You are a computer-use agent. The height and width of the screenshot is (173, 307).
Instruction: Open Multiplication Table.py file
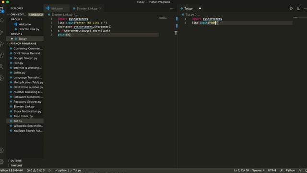(x=25, y=82)
